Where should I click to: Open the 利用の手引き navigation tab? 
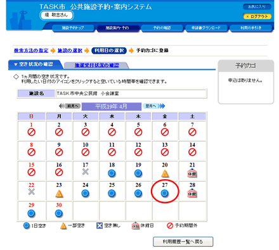250,28
